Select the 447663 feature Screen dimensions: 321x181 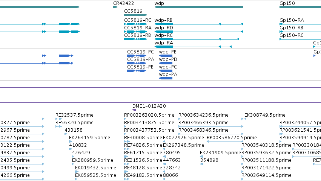172,160
